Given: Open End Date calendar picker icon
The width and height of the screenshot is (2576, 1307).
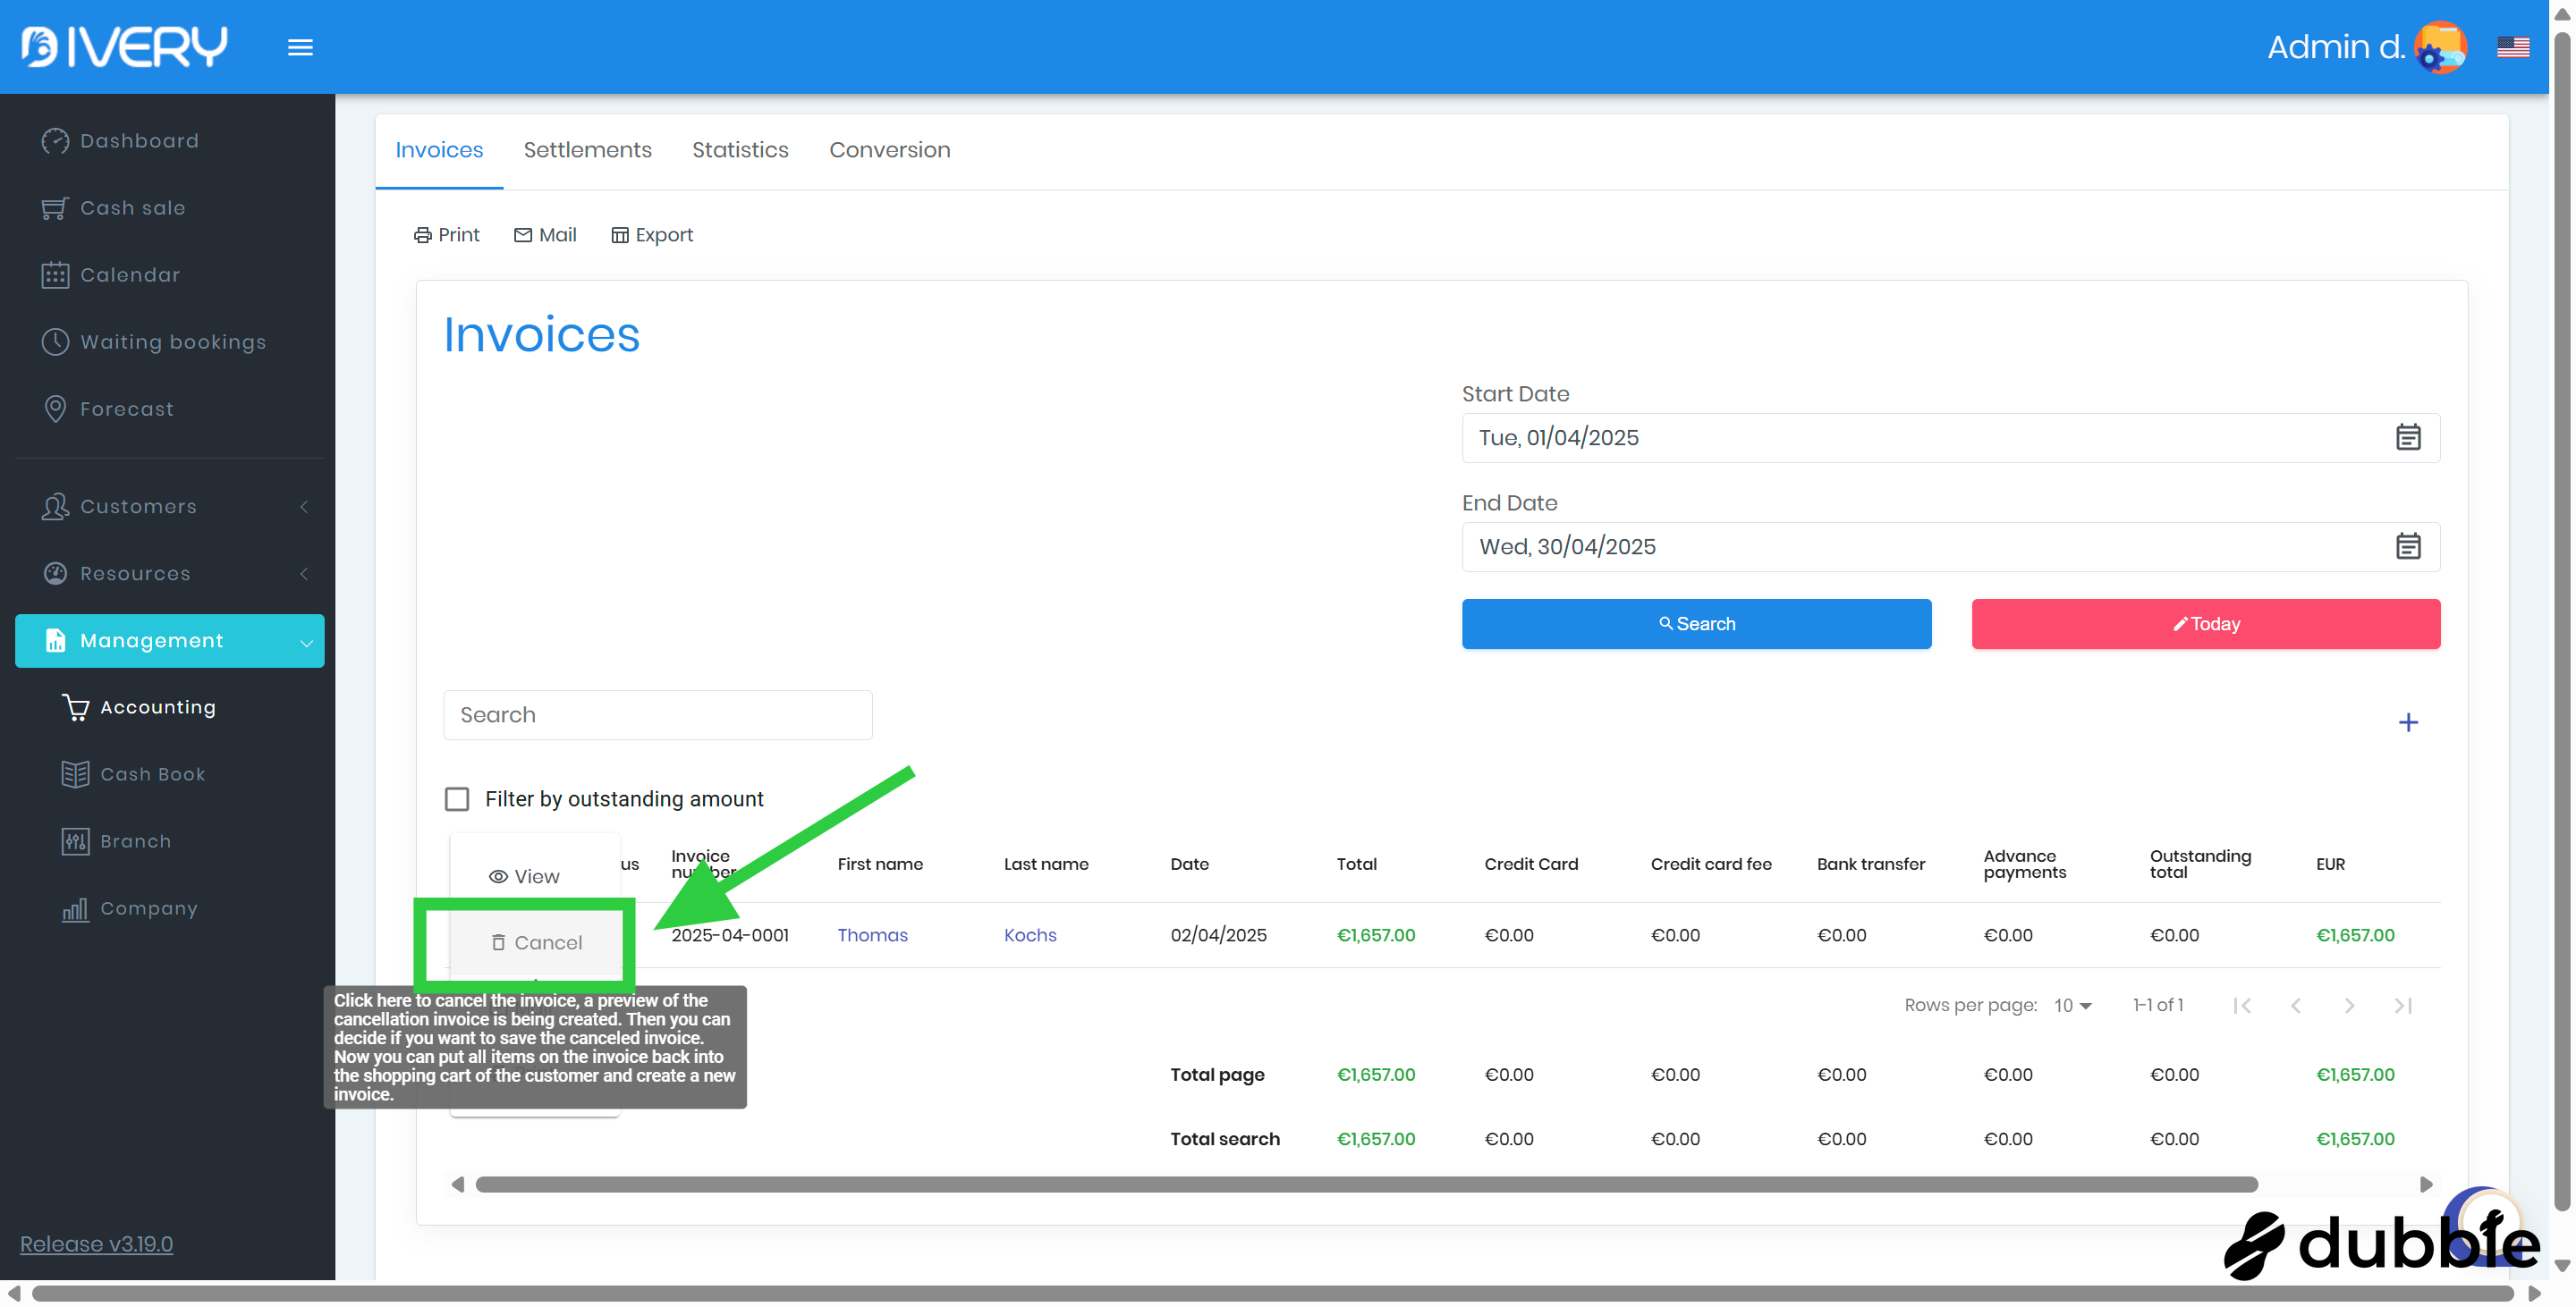Looking at the screenshot, I should [2407, 546].
